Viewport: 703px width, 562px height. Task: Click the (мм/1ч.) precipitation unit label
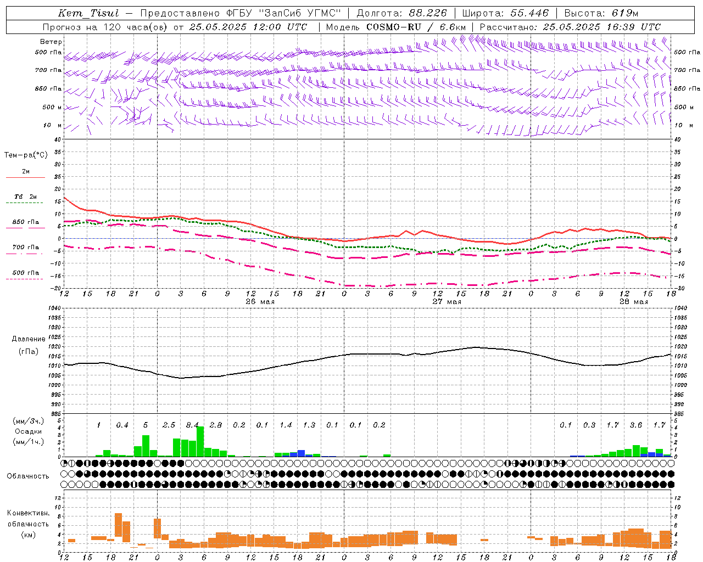tap(29, 442)
